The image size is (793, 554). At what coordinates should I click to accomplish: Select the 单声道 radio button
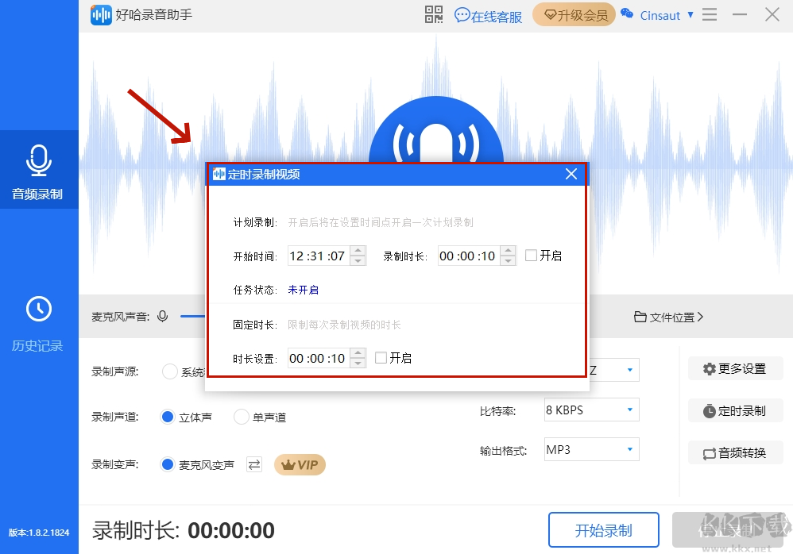click(x=240, y=416)
